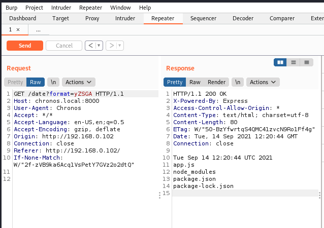The image size is (324, 228).
Task: Click User-Agent Chronos line
Action: [48, 108]
